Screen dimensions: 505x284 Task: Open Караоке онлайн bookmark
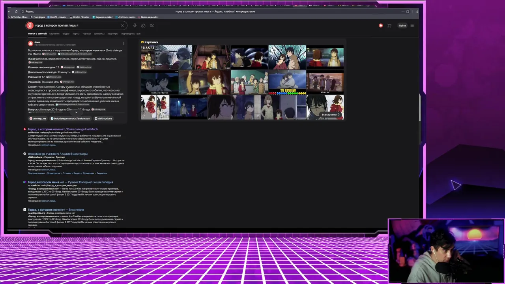tap(103, 17)
